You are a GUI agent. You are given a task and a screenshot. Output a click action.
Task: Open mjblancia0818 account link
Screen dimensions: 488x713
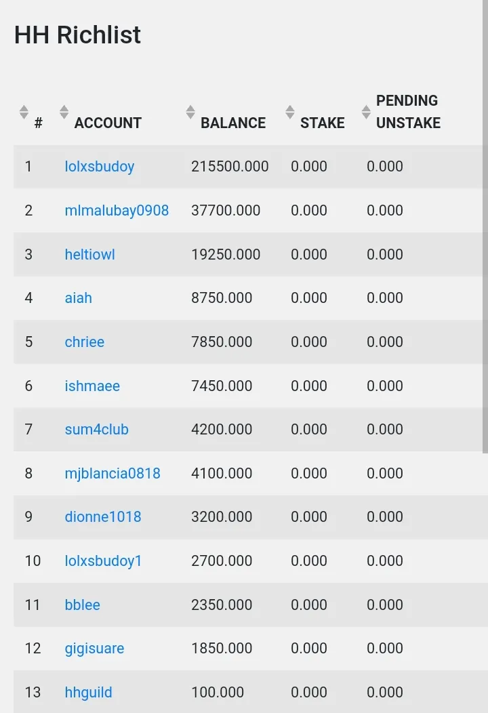pyautogui.click(x=113, y=473)
